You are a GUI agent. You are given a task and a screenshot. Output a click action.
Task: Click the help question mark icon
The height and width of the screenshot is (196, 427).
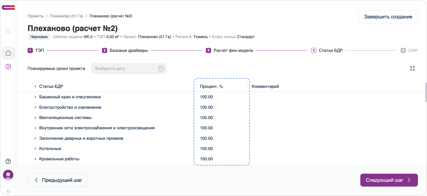click(x=8, y=161)
